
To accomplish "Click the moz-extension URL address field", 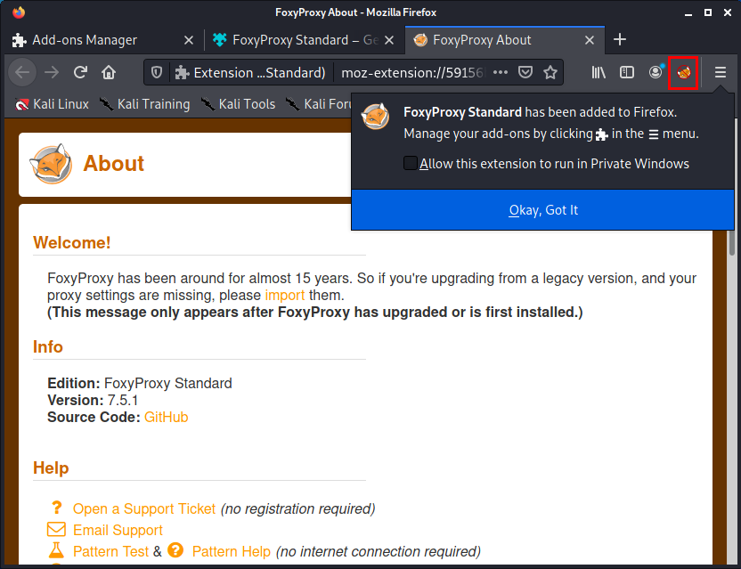I will (412, 72).
